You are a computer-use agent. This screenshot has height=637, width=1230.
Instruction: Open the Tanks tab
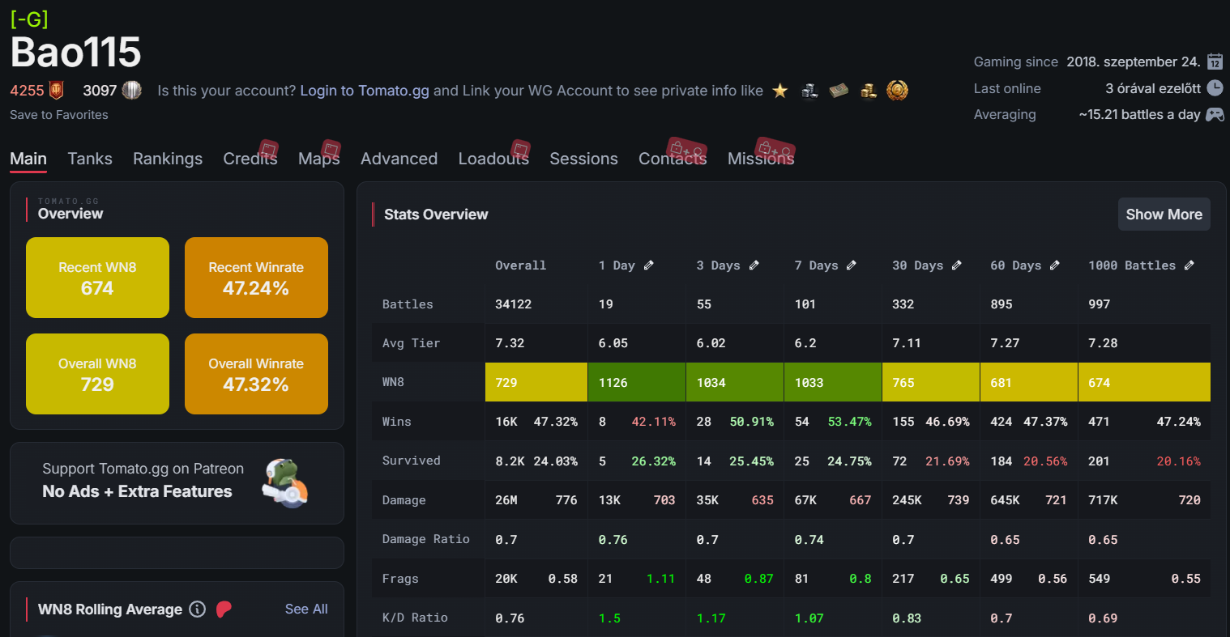tap(90, 159)
